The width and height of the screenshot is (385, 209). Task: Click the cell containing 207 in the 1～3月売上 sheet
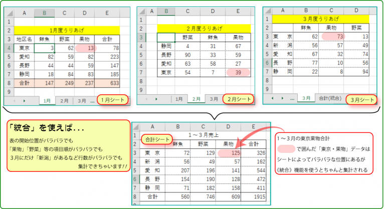coord(178,170)
